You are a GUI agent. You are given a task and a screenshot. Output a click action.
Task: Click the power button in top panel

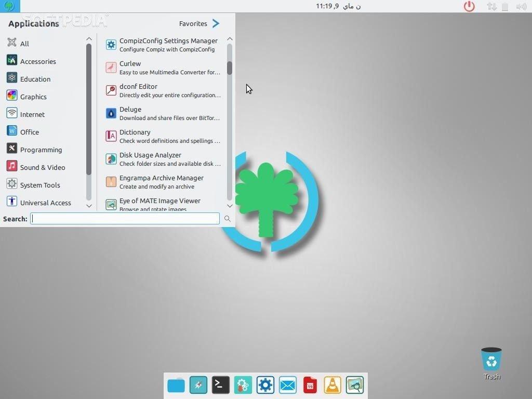469,6
